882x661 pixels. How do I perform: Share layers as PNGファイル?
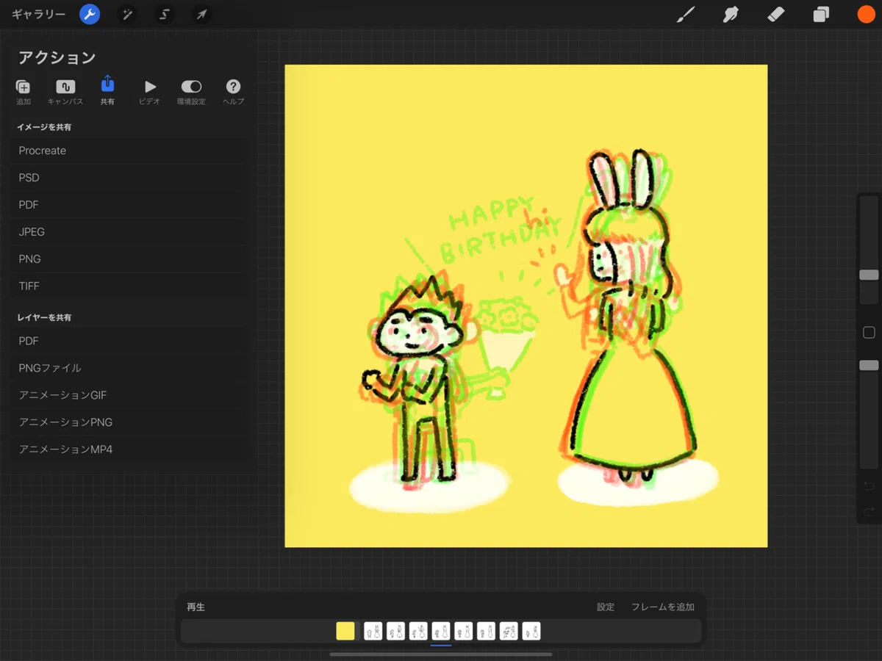pos(129,368)
